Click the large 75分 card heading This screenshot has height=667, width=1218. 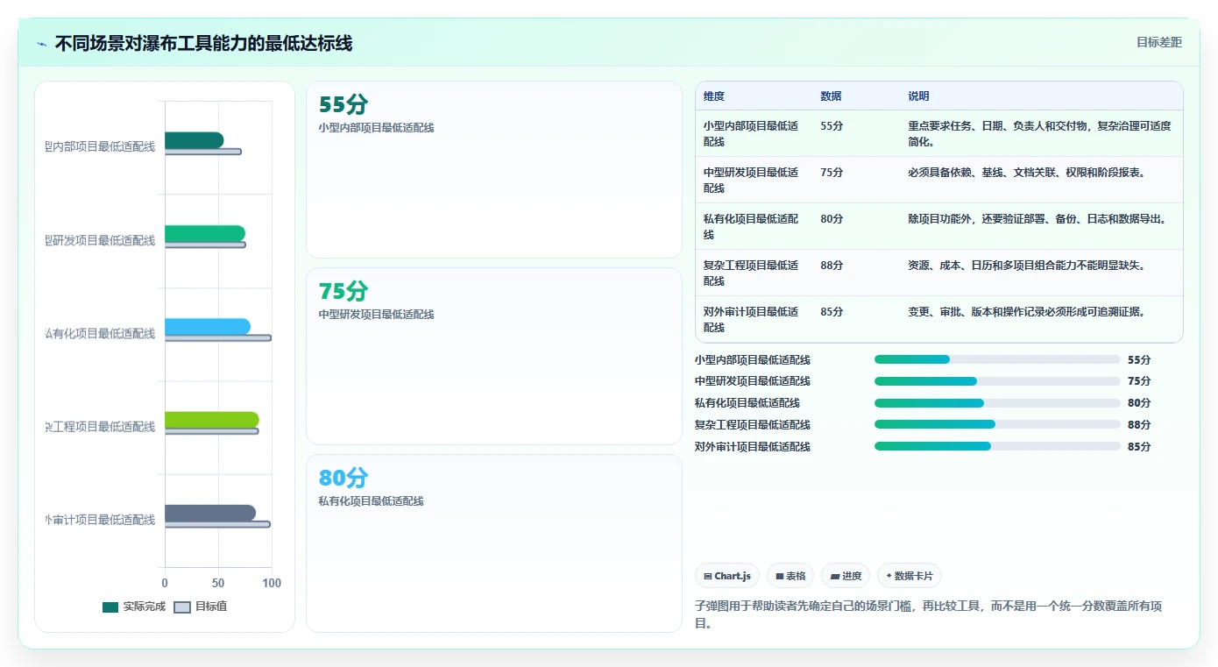coord(343,292)
